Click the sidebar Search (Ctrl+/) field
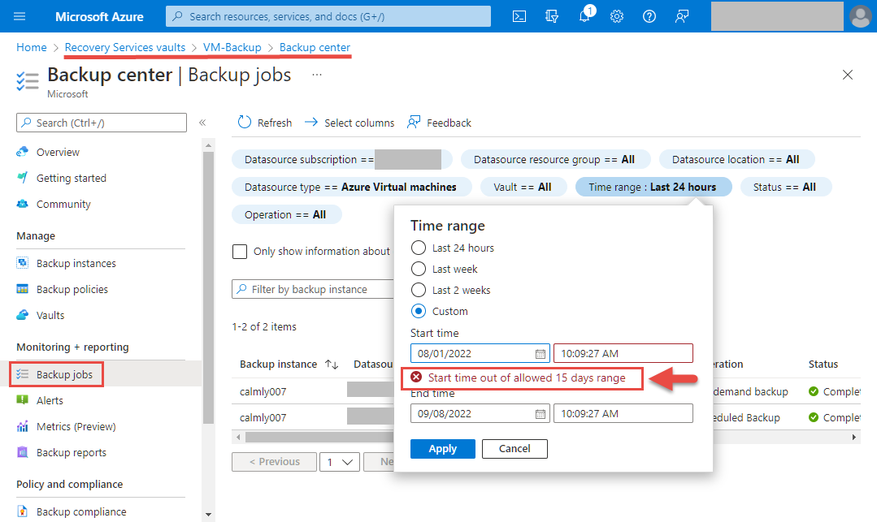Screen dimensions: 877x522 [x=102, y=123]
